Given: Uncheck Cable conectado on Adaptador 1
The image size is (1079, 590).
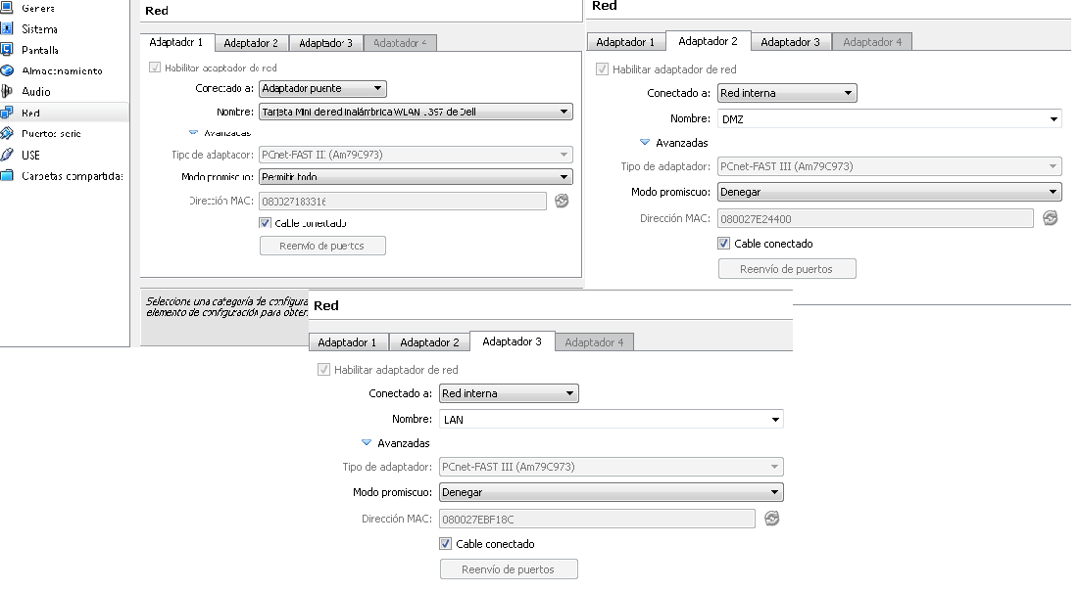Looking at the screenshot, I should click(264, 223).
